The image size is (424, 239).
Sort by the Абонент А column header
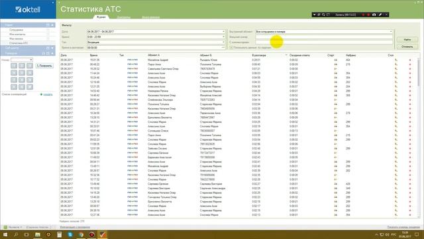154,55
